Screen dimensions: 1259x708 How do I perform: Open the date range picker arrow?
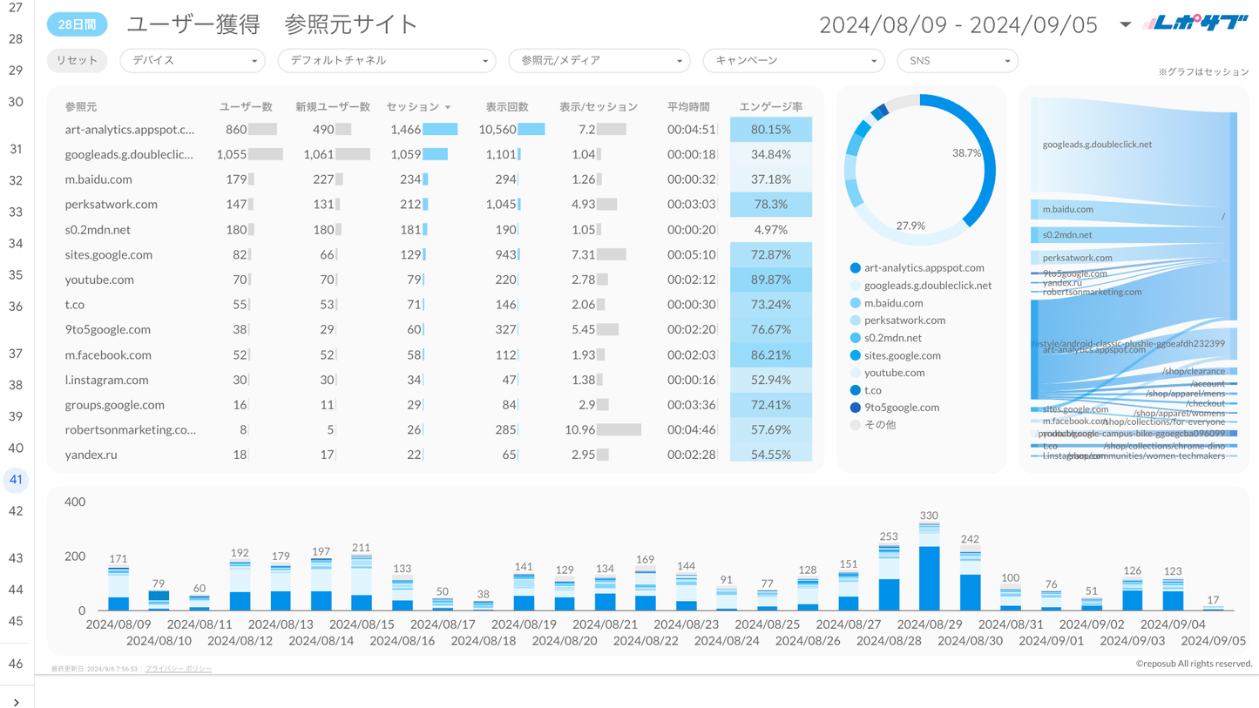(x=1125, y=24)
